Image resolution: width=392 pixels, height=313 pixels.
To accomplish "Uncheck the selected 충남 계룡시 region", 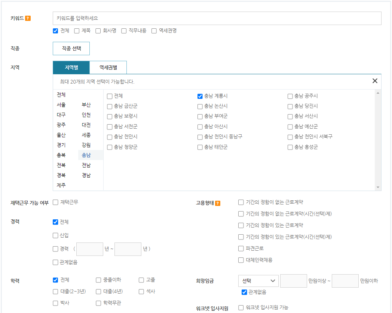I will pos(200,96).
